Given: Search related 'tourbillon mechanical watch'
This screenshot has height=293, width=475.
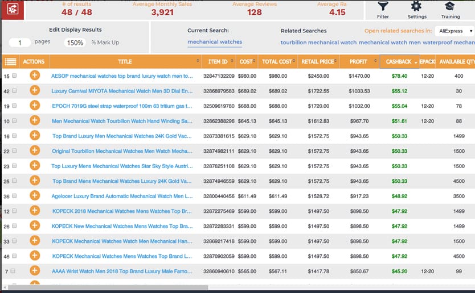Looking at the screenshot, I should point(318,43).
